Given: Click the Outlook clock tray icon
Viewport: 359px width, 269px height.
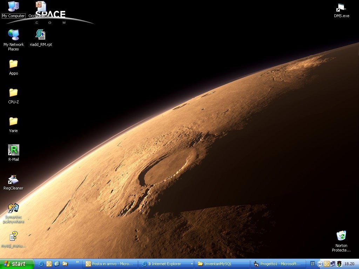Looking at the screenshot, I should (x=327, y=264).
